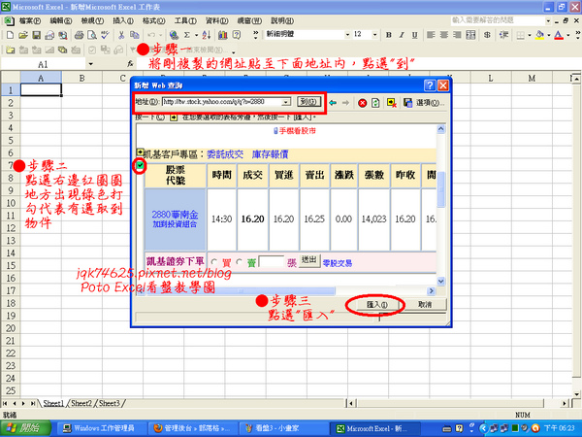582x437 pixels.
Task: Click the AutoSum sigma icon
Action: 187,35
